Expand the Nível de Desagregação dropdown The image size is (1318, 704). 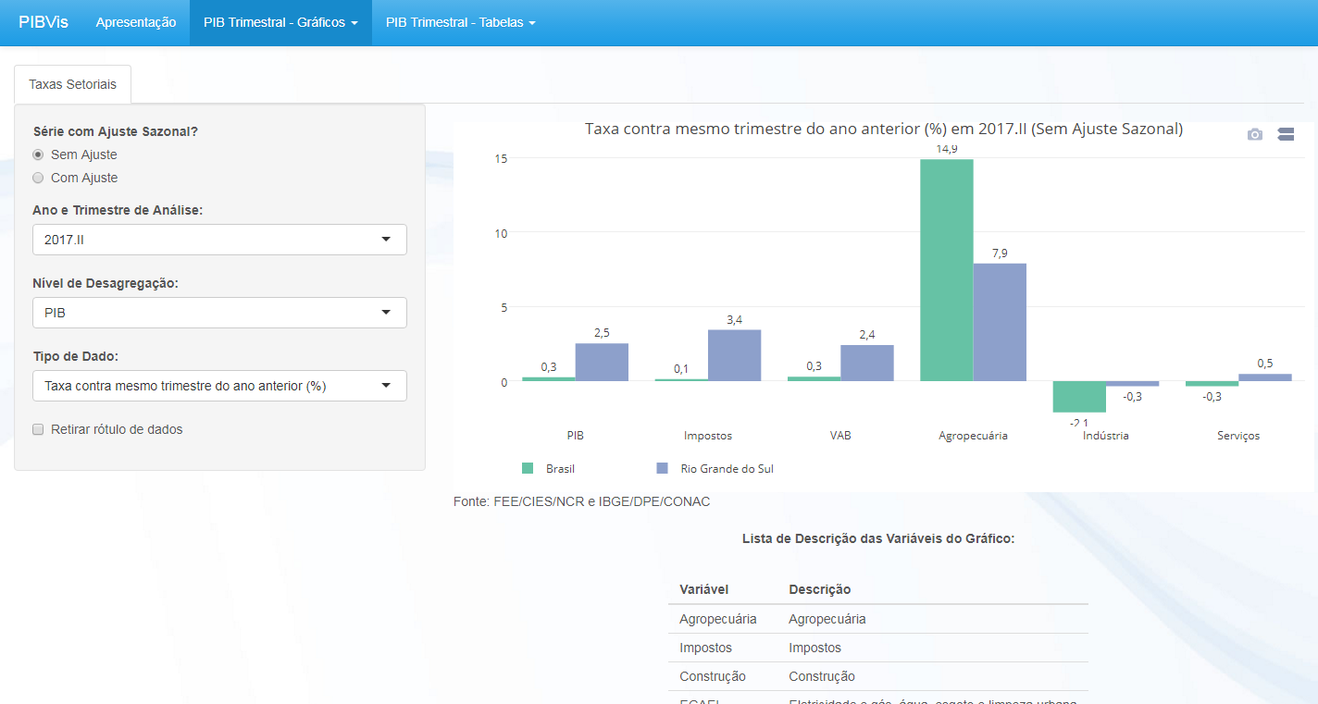(219, 313)
